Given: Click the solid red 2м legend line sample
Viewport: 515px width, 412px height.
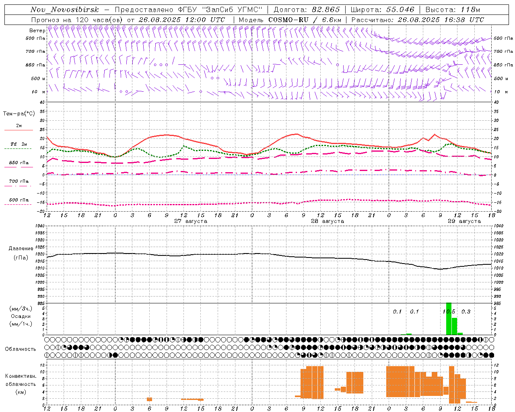Looking at the screenshot, I should click(18, 130).
